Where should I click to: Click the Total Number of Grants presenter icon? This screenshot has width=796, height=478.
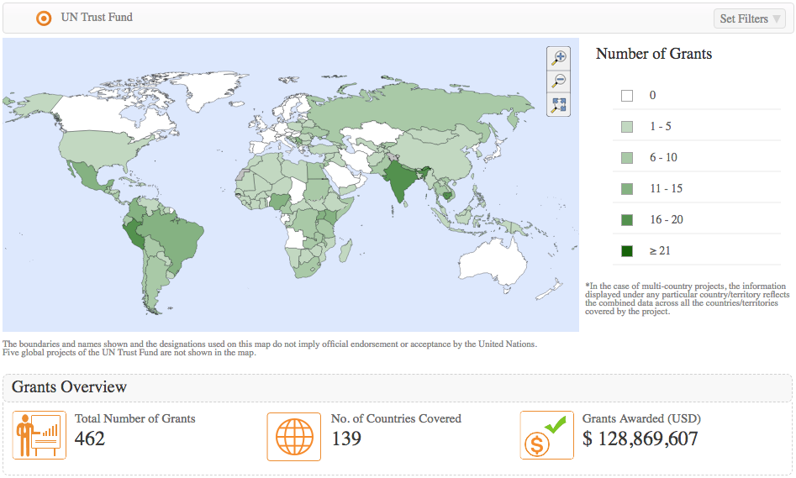[40, 436]
